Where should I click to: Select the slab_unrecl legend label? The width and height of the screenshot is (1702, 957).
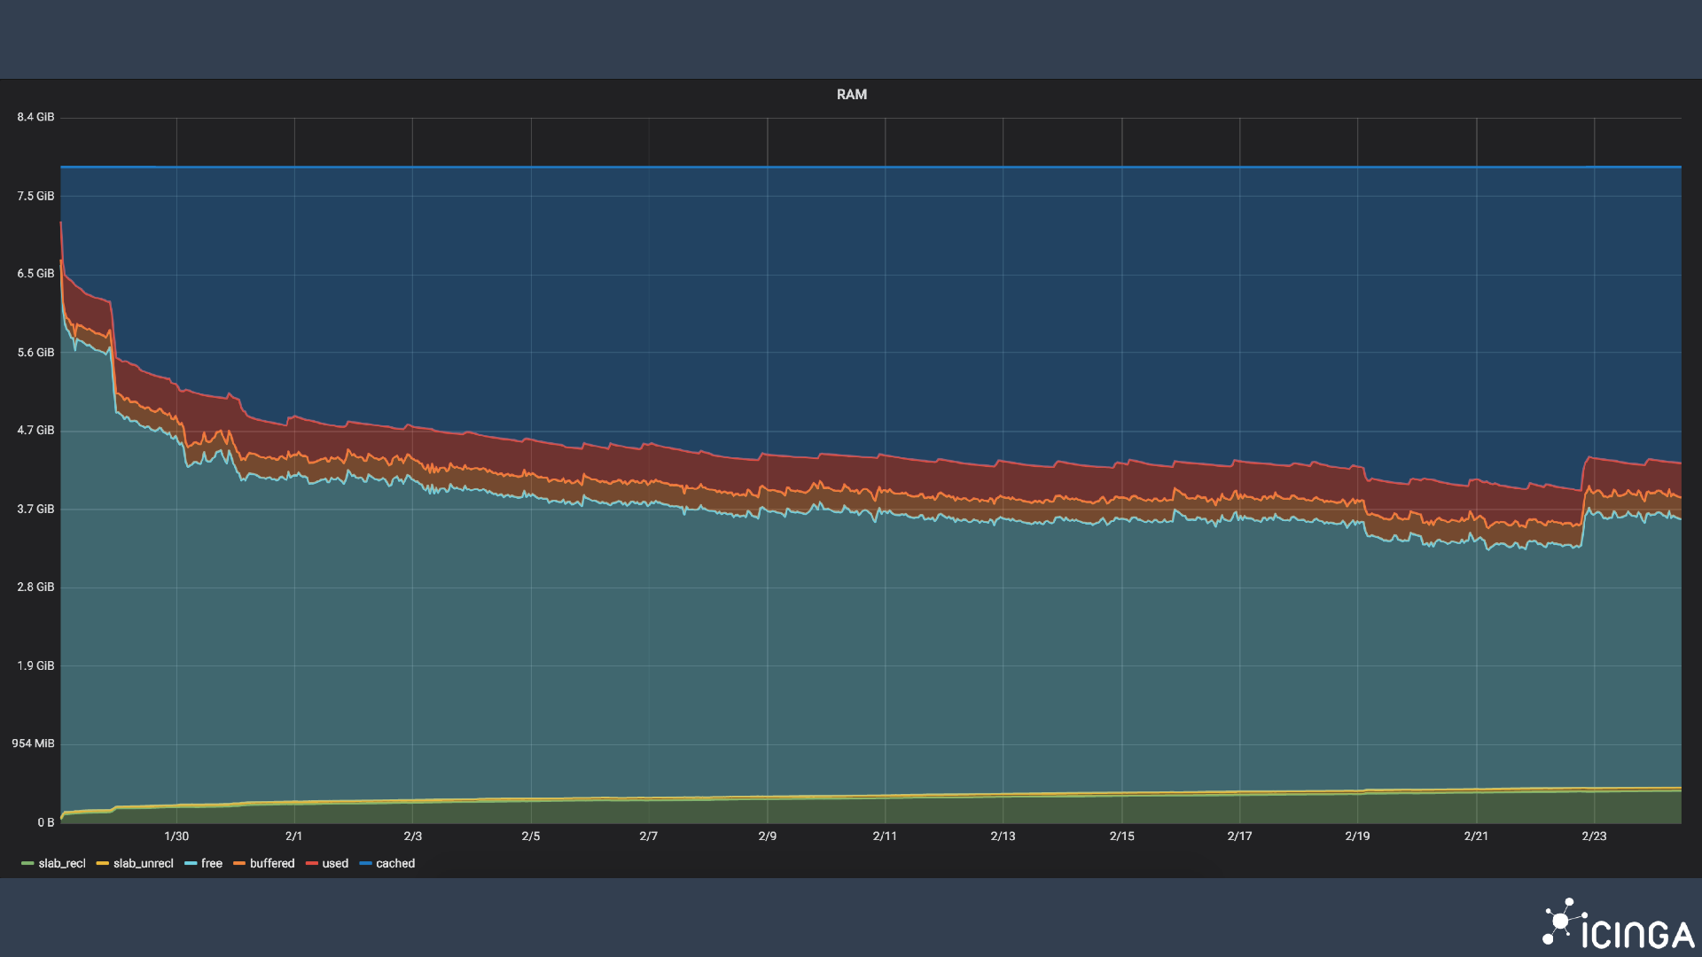[x=142, y=863]
